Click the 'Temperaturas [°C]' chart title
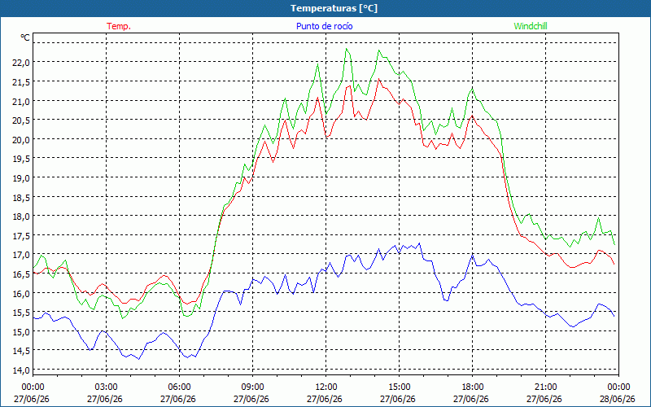The width and height of the screenshot is (651, 407). 334,8
